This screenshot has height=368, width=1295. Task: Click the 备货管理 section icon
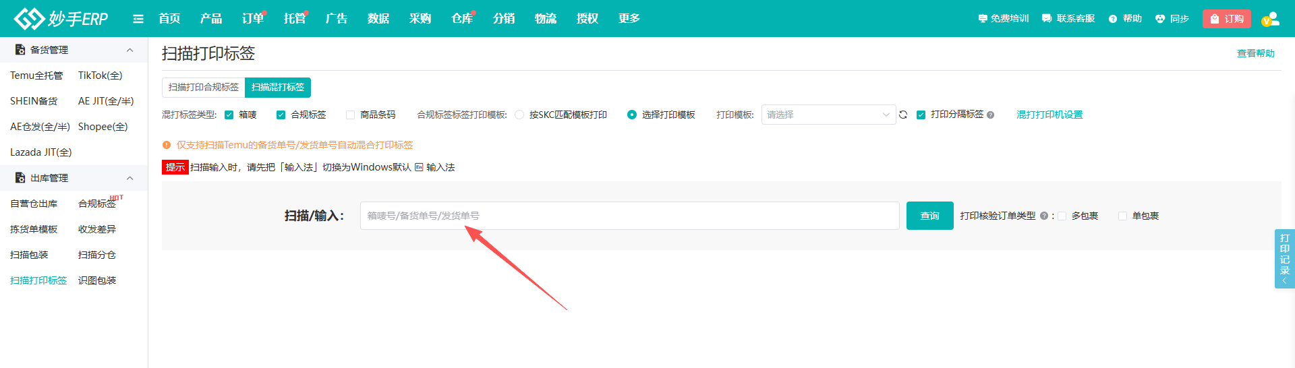point(20,50)
